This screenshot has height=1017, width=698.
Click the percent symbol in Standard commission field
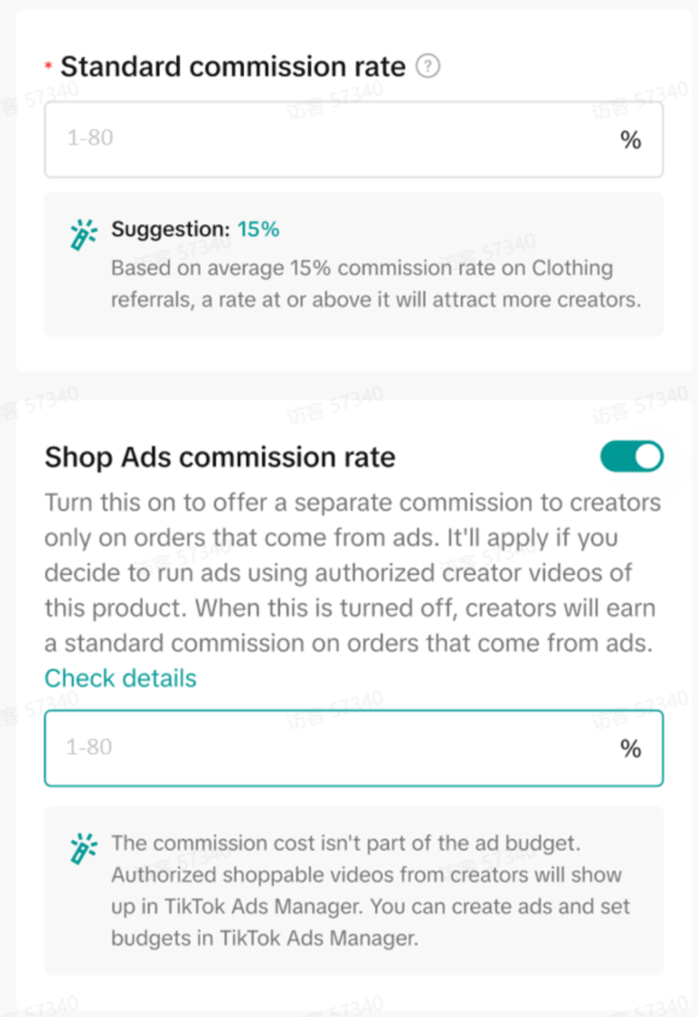tap(630, 140)
